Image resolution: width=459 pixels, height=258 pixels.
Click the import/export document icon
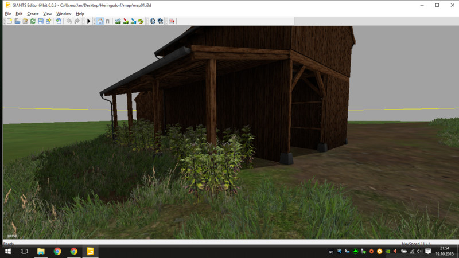(x=59, y=21)
